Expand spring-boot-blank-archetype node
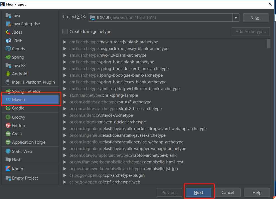Screen dimensions: 276x199 pos(65,62)
